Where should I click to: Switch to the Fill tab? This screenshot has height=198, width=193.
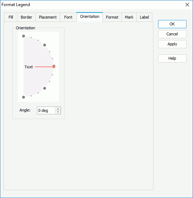[x=11, y=17]
